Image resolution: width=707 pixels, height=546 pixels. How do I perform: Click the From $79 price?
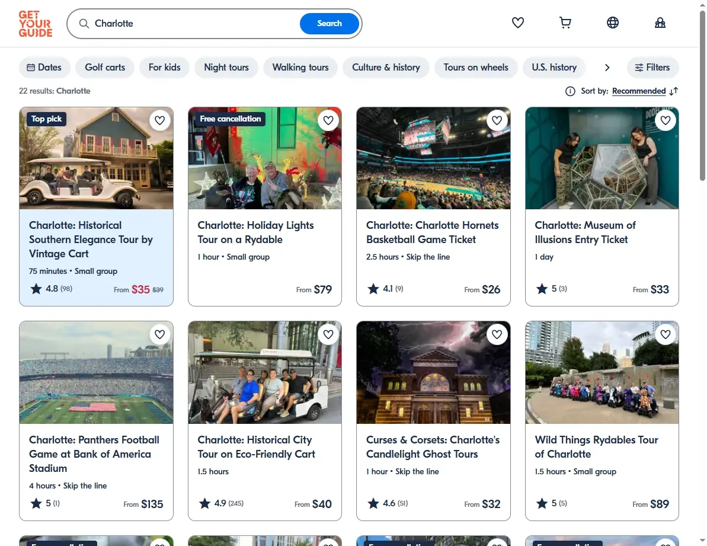314,289
